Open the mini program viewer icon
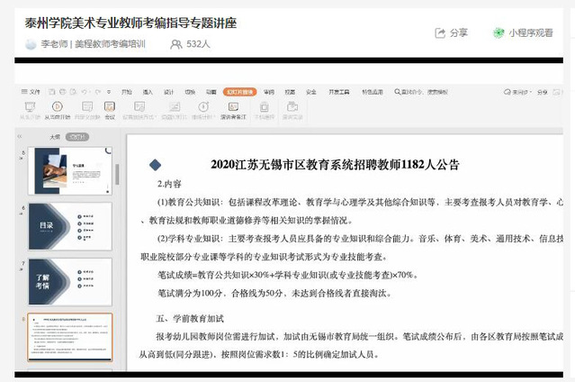The image size is (575, 382). [499, 32]
